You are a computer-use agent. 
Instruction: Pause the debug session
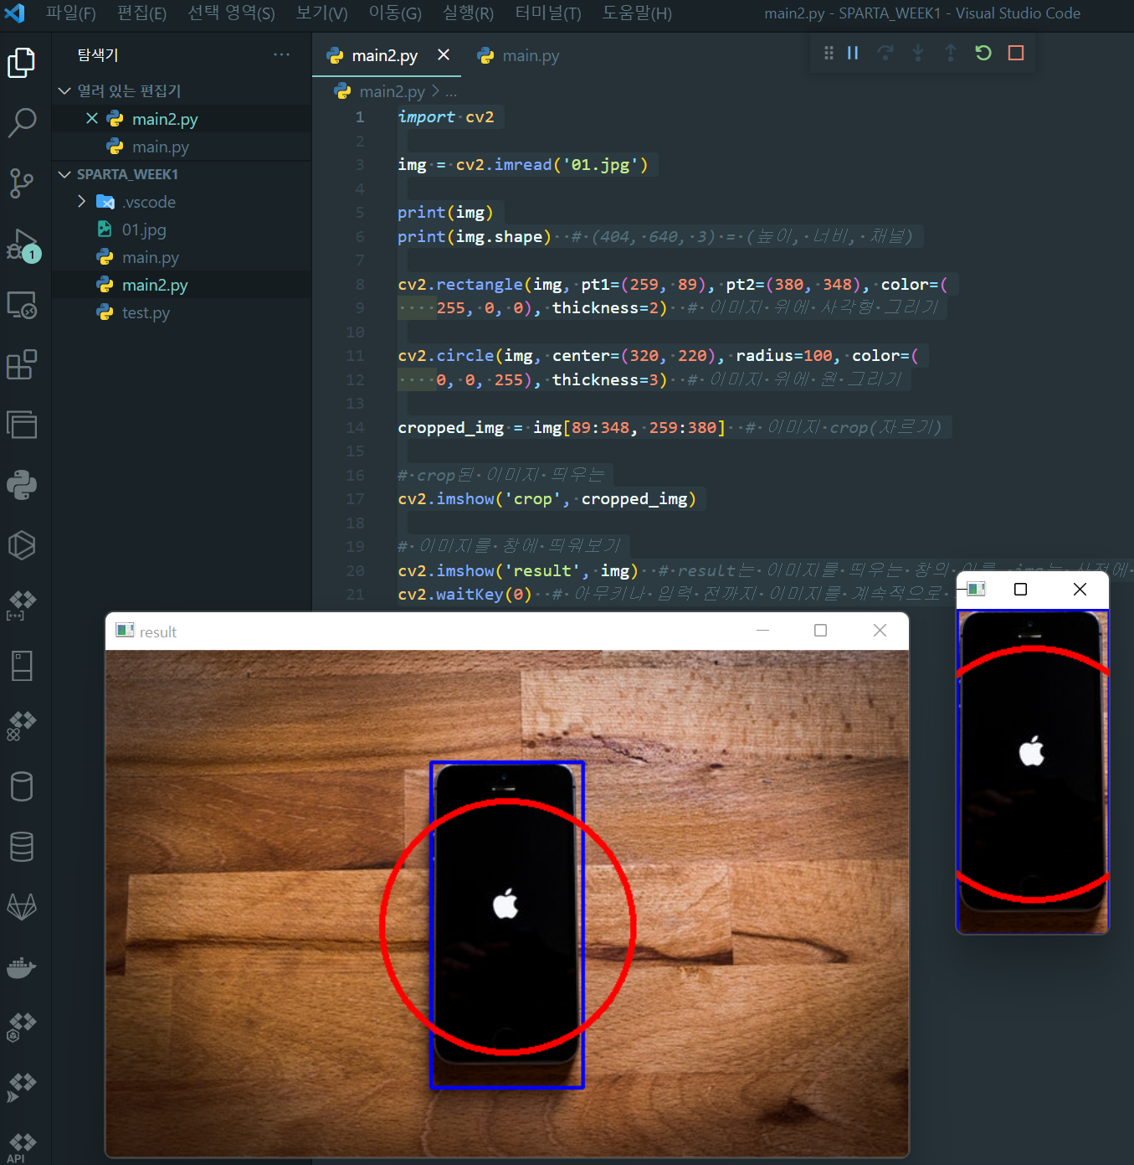click(853, 53)
